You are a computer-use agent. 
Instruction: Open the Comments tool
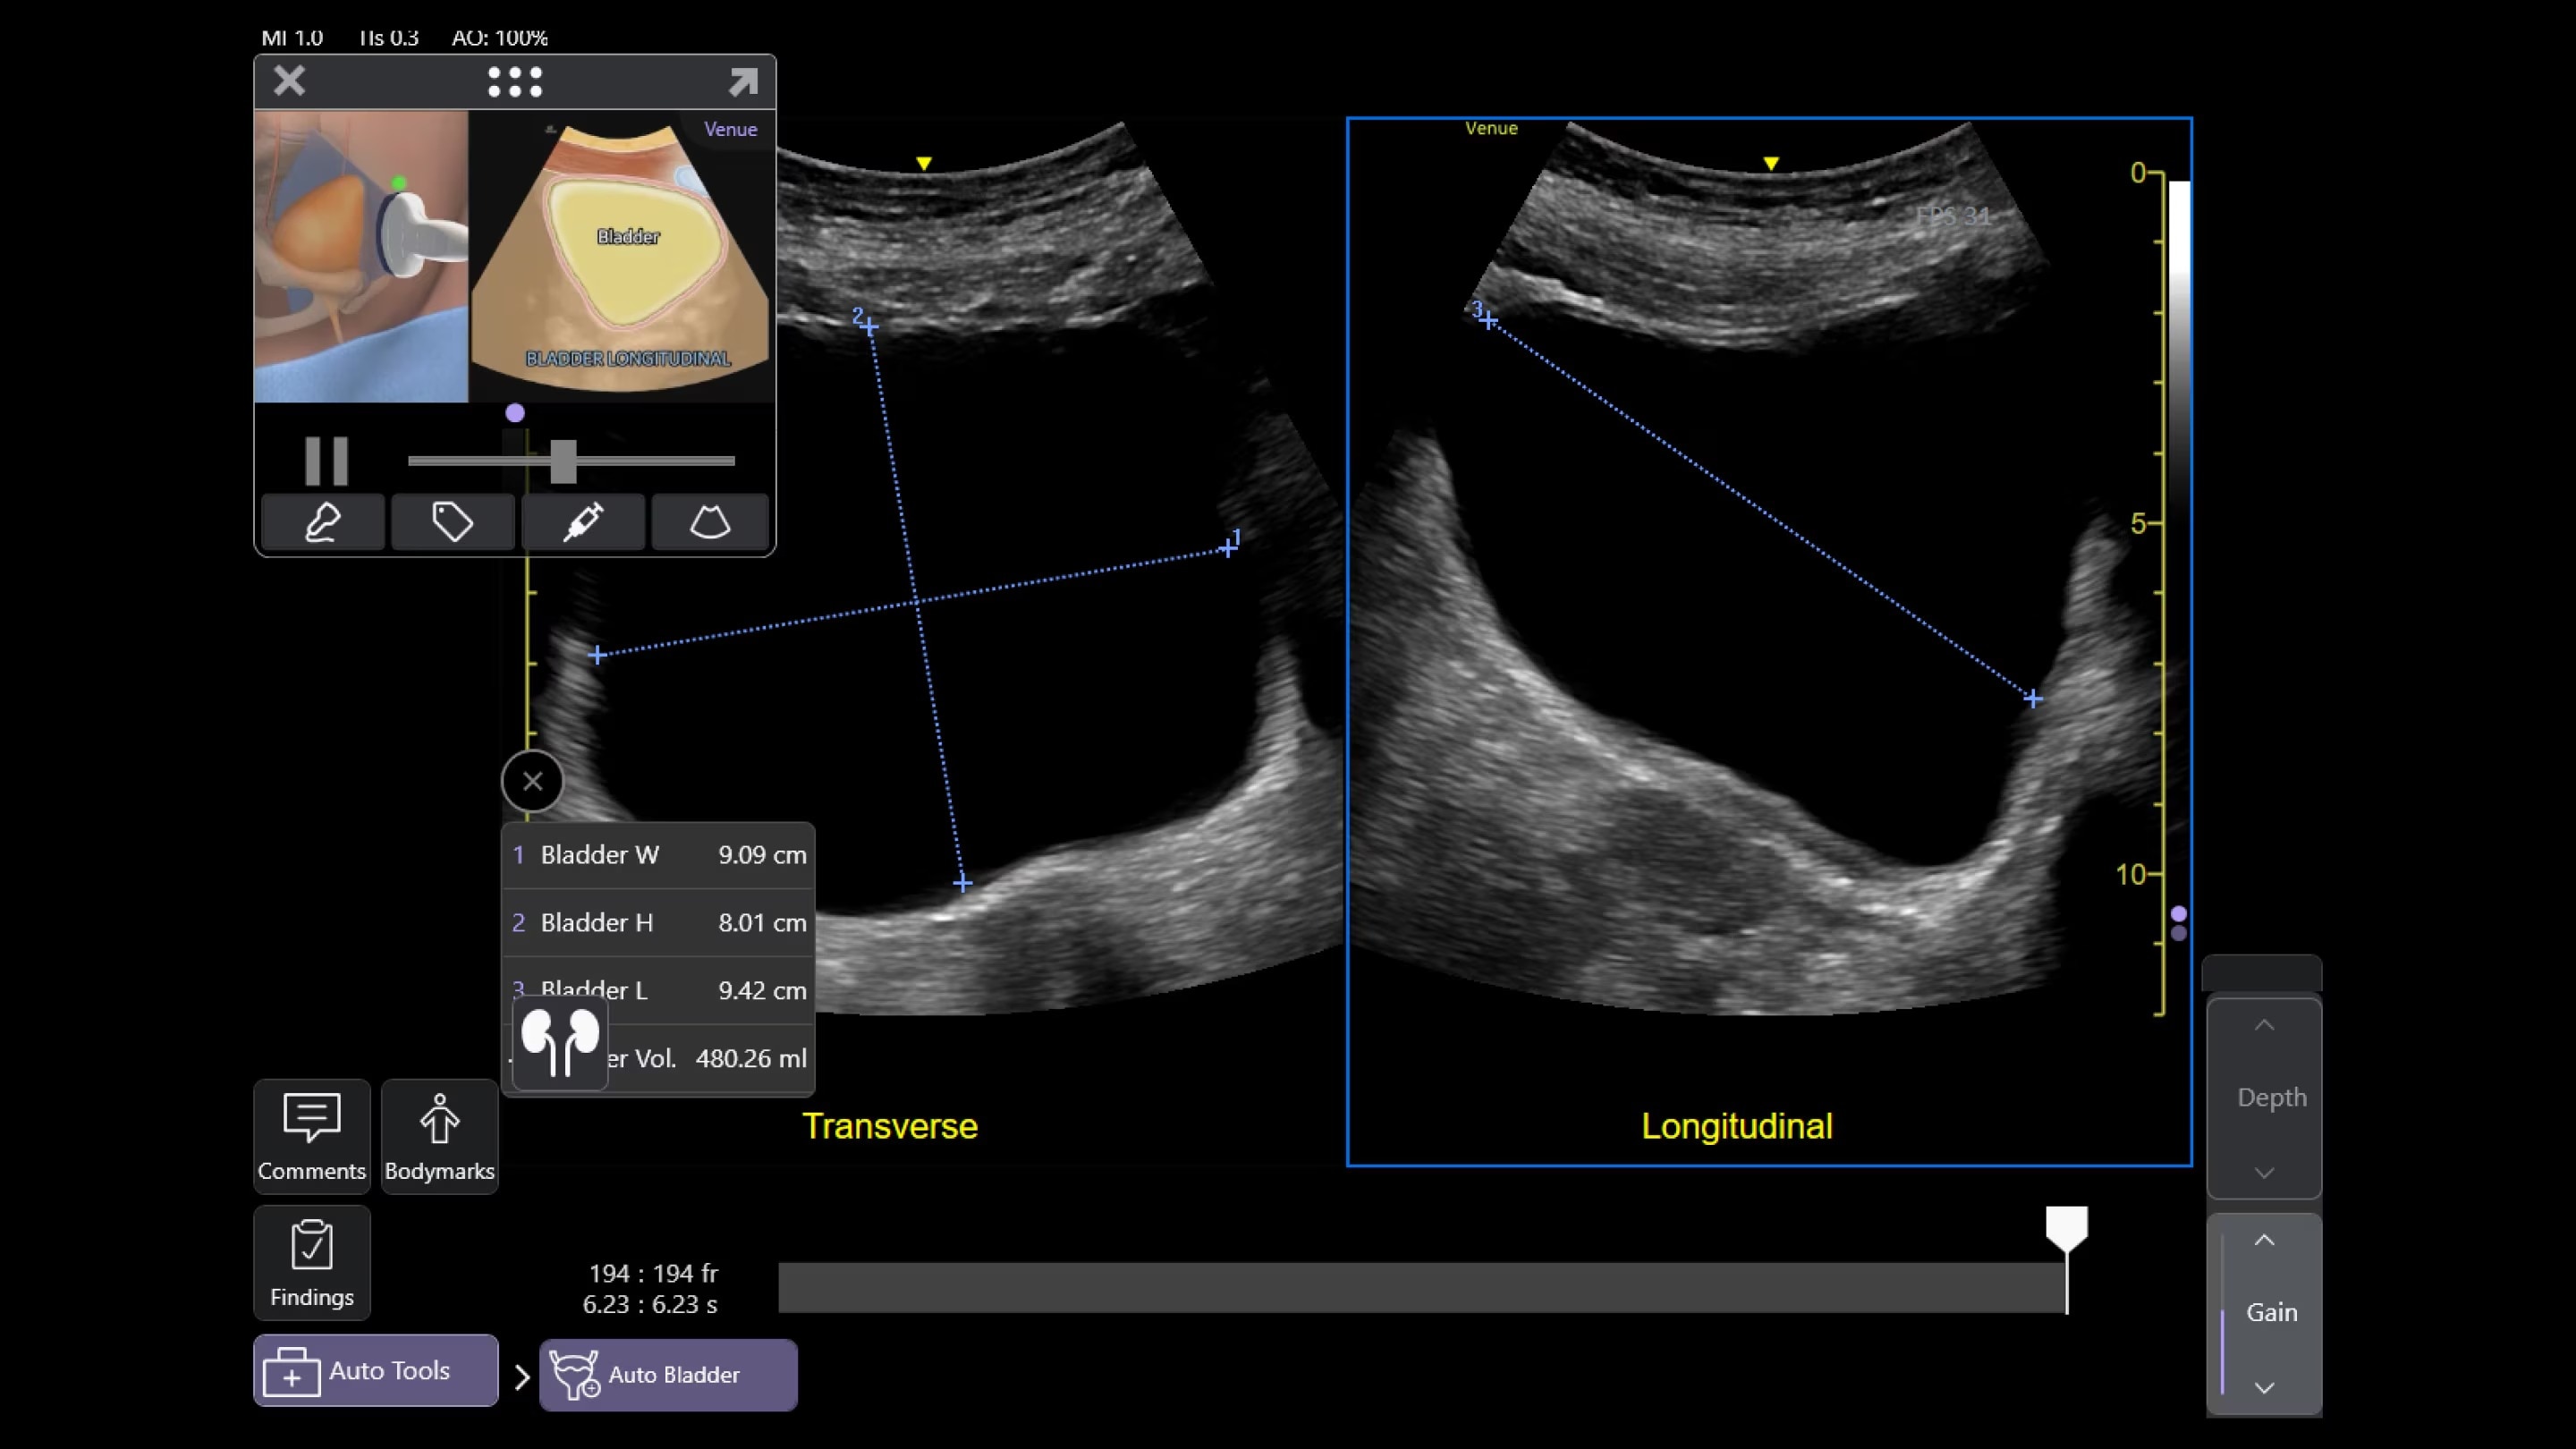coord(312,1136)
